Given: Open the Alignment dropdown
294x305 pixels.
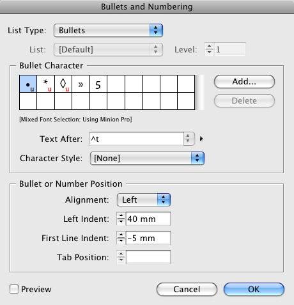Looking at the screenshot, I should click(144, 199).
